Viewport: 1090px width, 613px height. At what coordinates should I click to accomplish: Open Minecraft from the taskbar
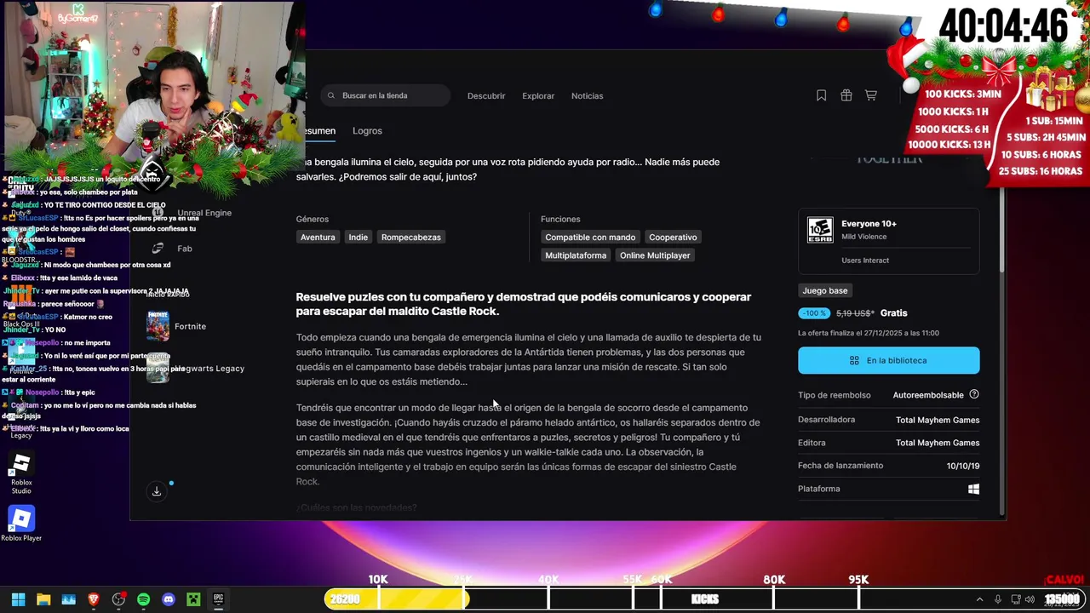193,599
